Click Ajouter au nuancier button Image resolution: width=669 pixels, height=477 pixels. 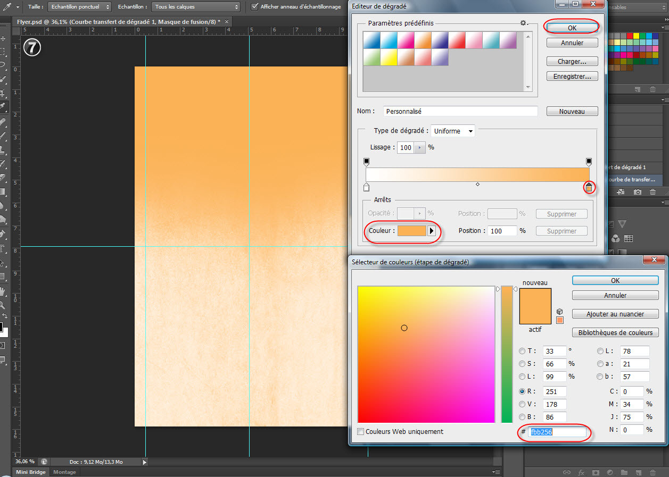[615, 314]
